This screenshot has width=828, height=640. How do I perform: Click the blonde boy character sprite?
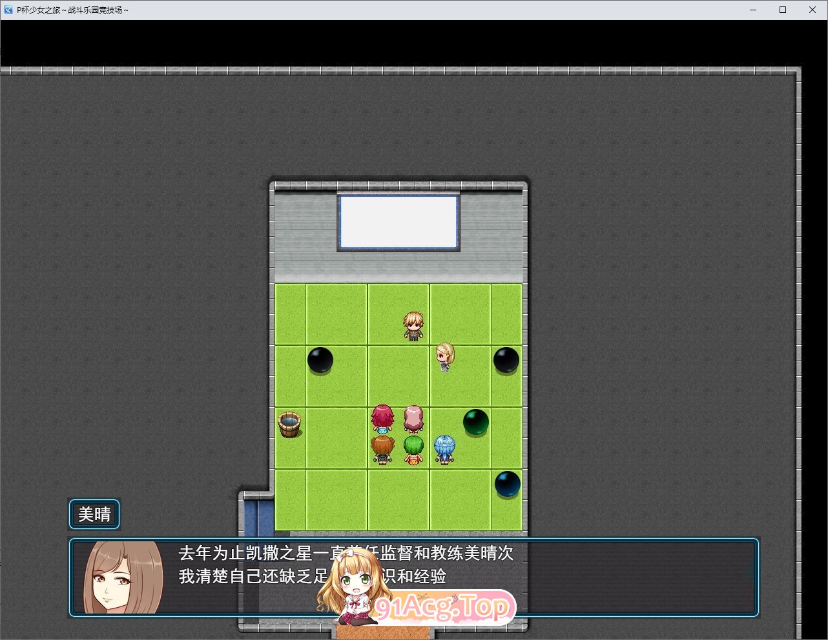coord(413,326)
